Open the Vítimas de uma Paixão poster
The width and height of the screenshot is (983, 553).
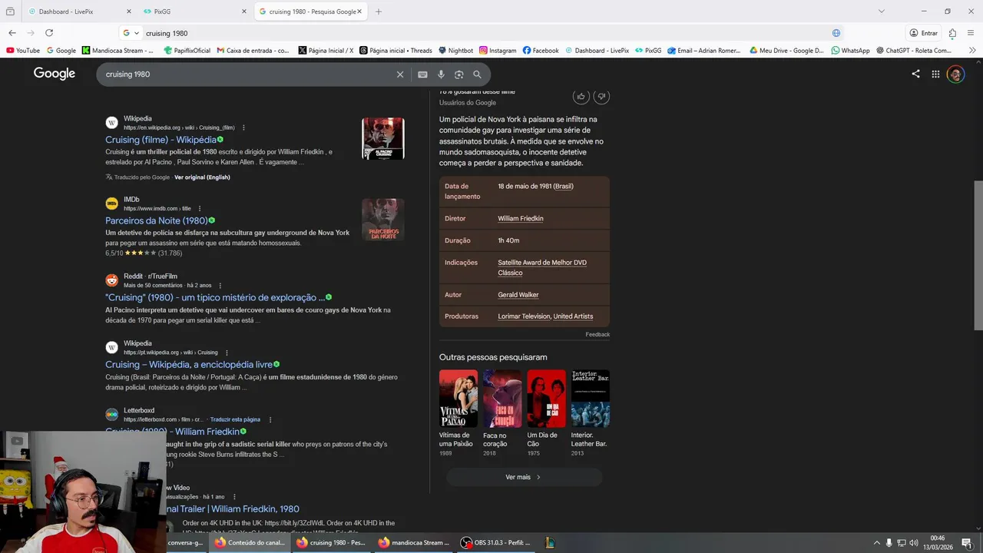[458, 399]
